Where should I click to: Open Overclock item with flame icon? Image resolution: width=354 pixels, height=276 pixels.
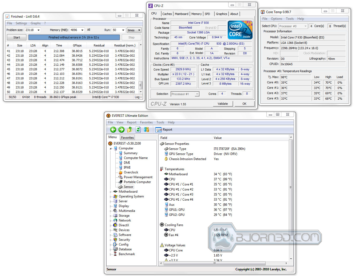[x=131, y=172]
